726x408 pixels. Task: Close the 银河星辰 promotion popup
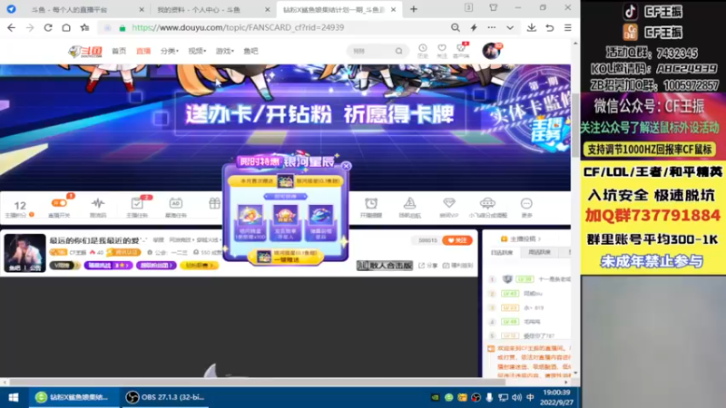[x=347, y=166]
